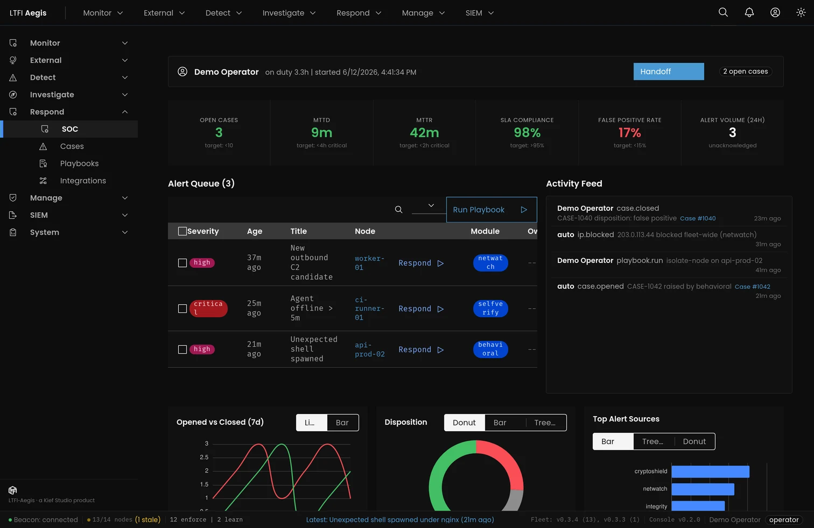Expand the Monitor sidebar chevron
The image size is (814, 528).
[125, 43]
